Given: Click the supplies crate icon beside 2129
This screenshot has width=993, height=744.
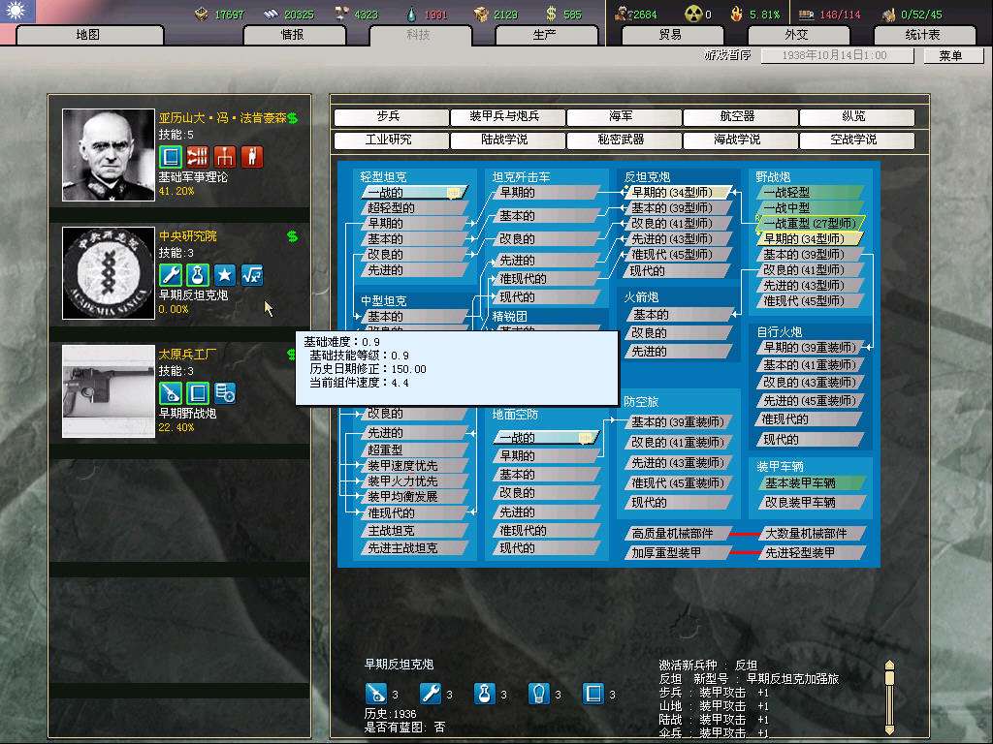Looking at the screenshot, I should [481, 14].
